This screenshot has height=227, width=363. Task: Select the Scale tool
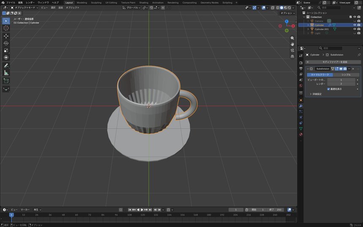(x=6, y=51)
